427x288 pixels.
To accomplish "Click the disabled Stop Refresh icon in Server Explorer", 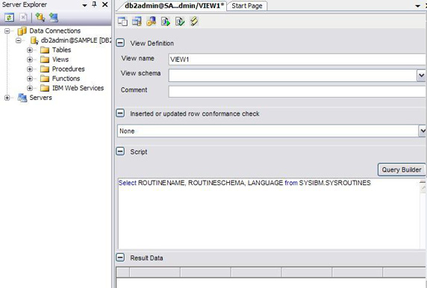I will coord(23,18).
